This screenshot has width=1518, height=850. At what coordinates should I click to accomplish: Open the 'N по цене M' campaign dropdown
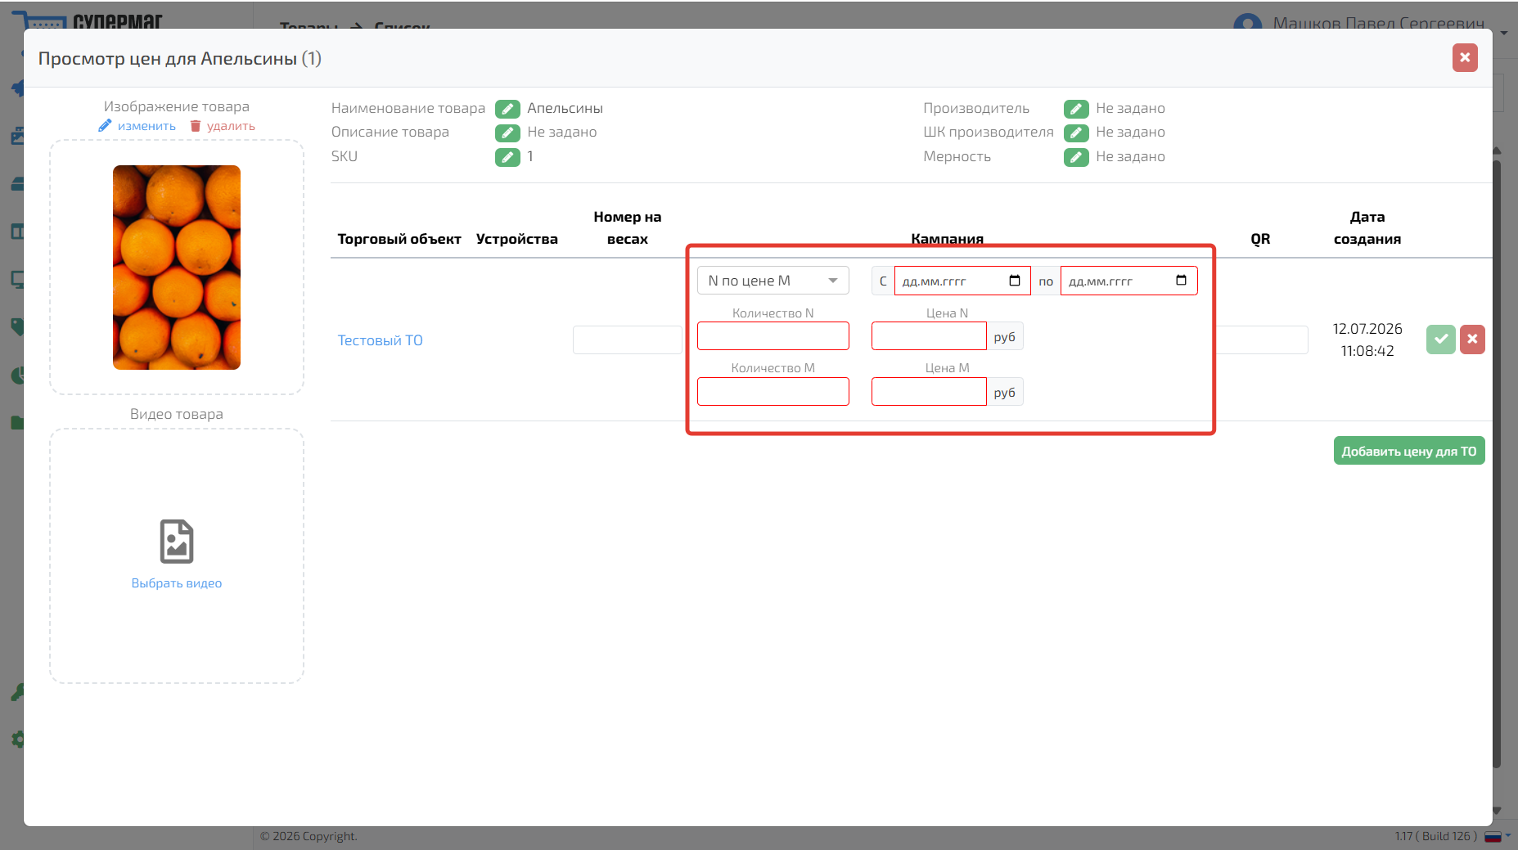point(773,281)
